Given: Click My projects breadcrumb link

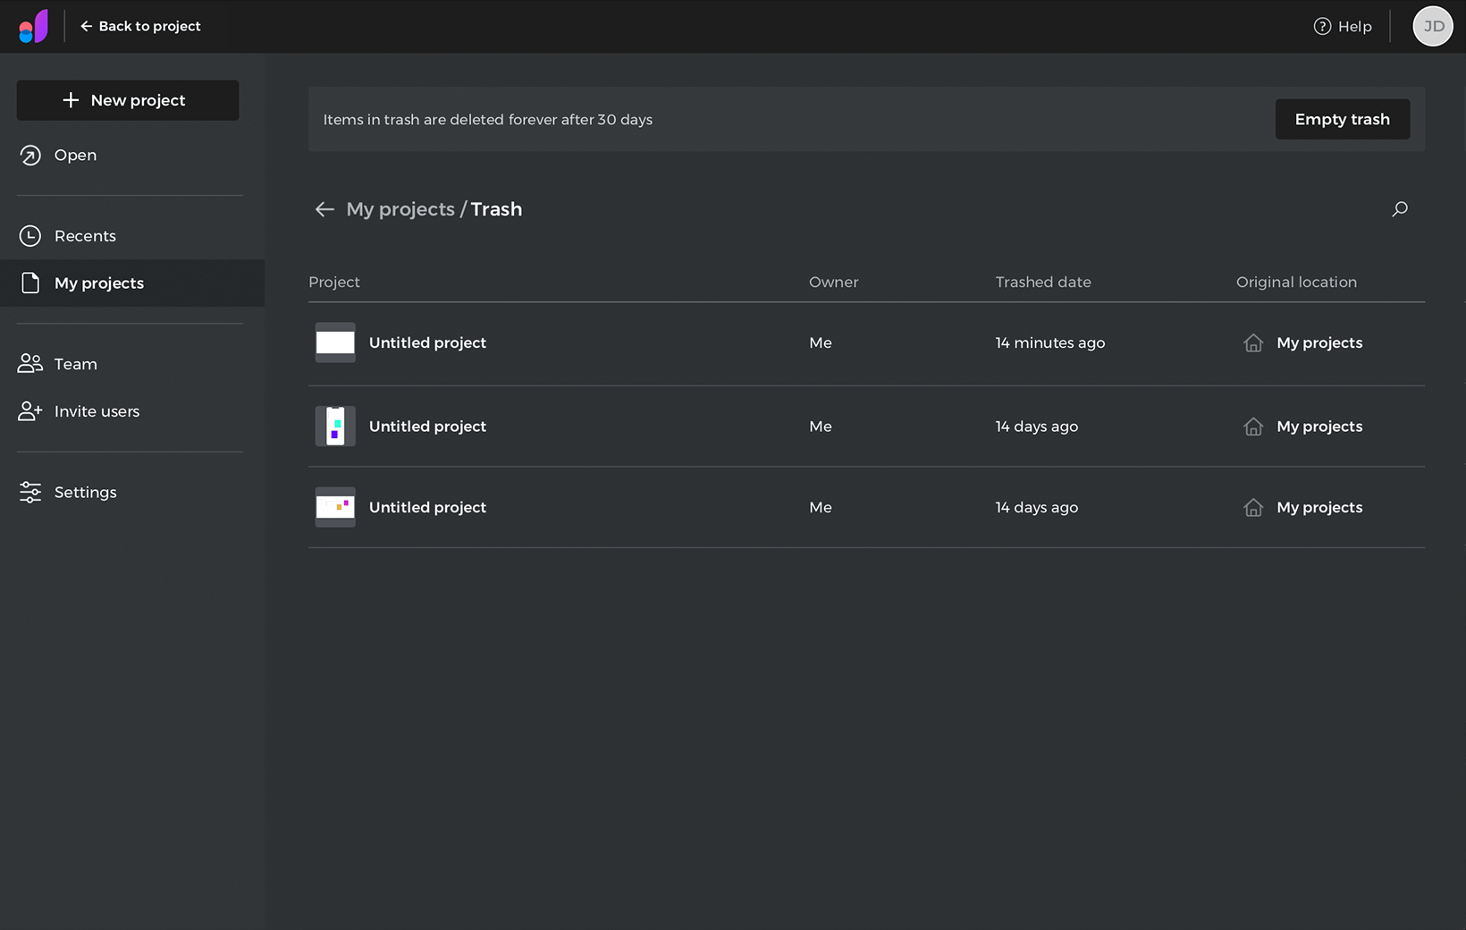Looking at the screenshot, I should 400,209.
